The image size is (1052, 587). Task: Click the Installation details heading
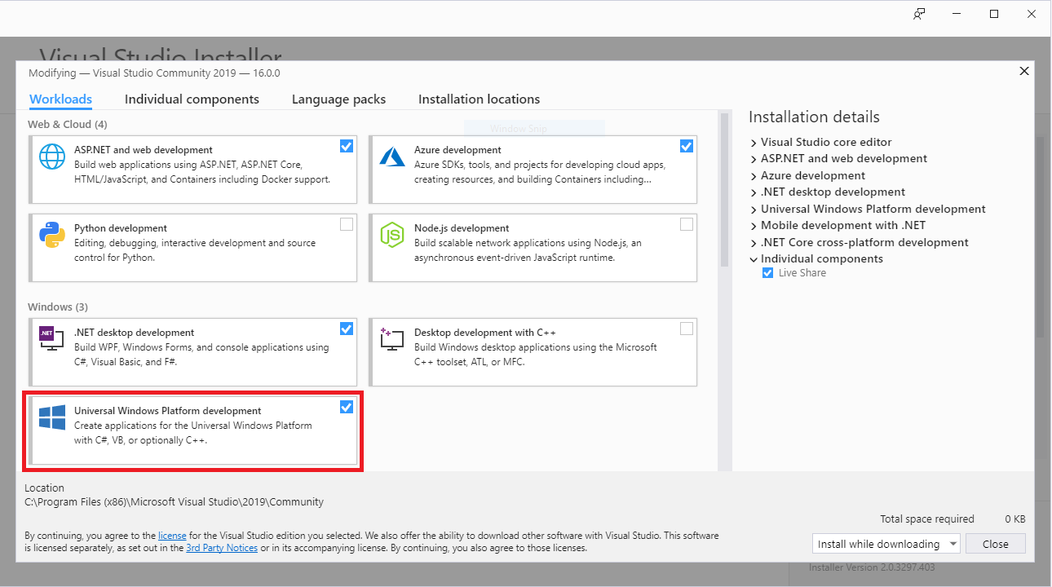(814, 117)
